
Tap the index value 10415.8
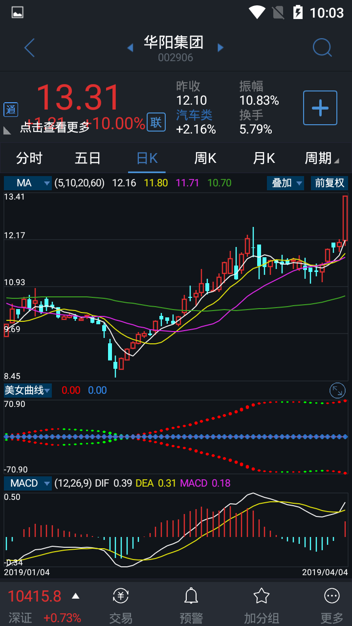(x=35, y=596)
